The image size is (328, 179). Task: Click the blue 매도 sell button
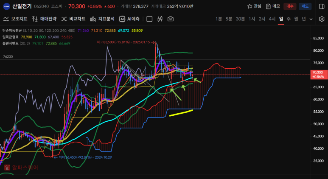[x=305, y=6]
